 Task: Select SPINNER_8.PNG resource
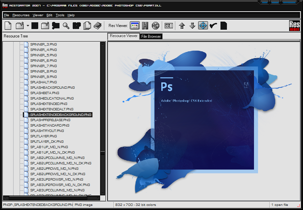[44, 72]
